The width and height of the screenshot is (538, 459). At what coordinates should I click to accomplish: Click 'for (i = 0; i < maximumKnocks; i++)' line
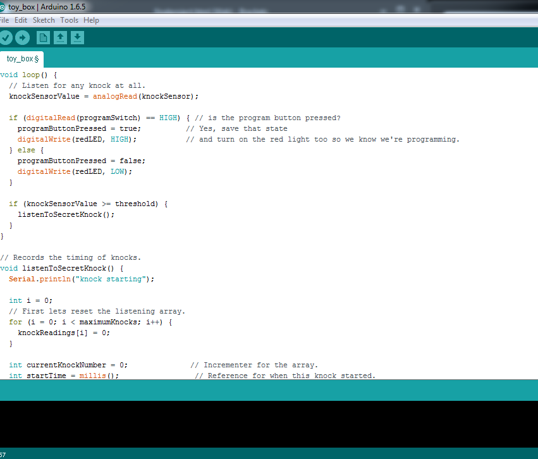point(90,322)
